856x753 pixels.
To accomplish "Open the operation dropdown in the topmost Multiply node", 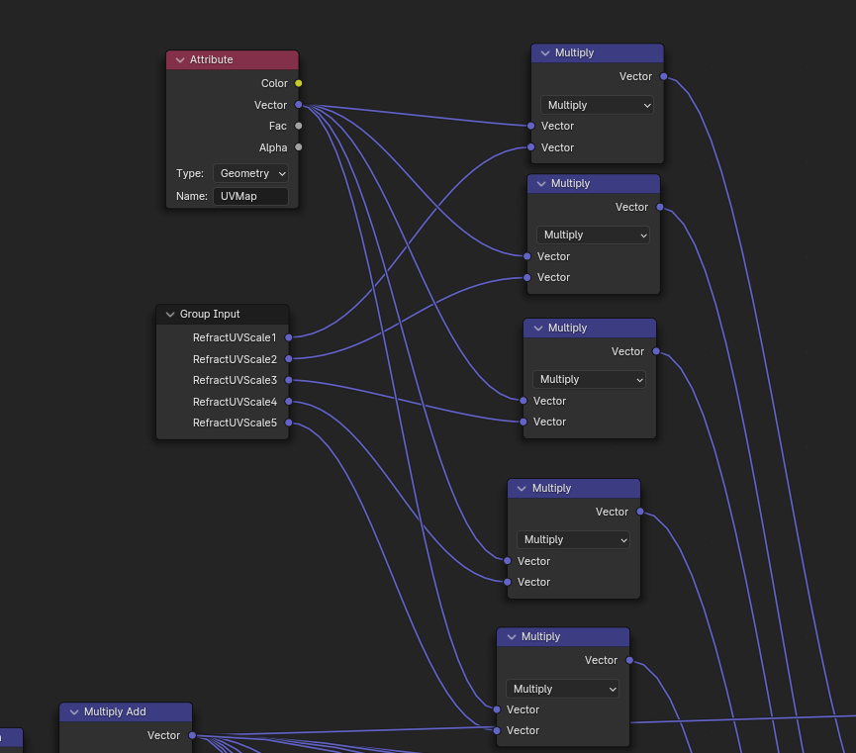I will [597, 105].
